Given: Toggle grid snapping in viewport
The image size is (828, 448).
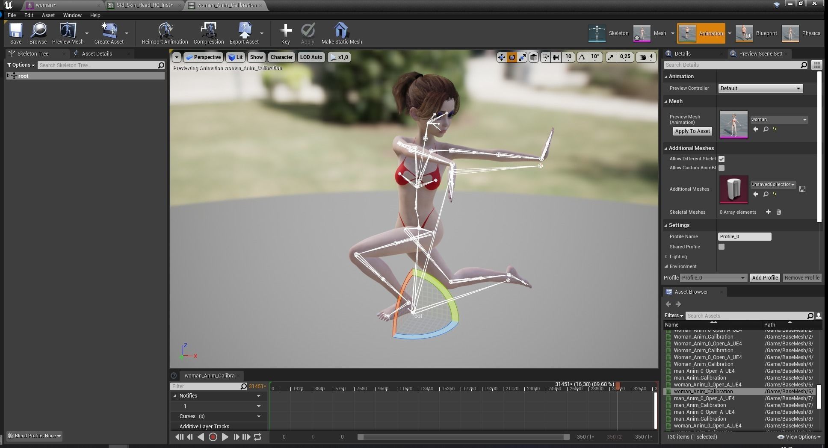Looking at the screenshot, I should coord(556,57).
